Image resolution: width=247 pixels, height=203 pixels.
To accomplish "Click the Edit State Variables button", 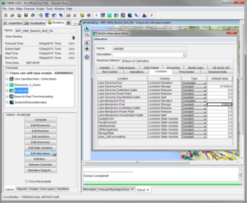I will [x=40, y=148].
